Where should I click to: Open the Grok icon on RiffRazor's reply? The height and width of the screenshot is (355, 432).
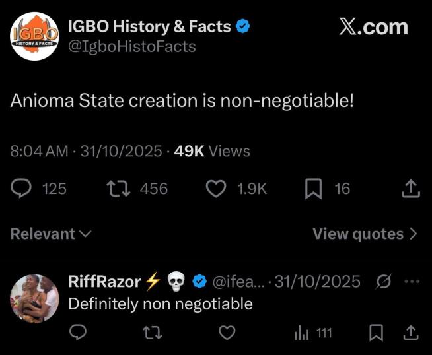coord(382,282)
